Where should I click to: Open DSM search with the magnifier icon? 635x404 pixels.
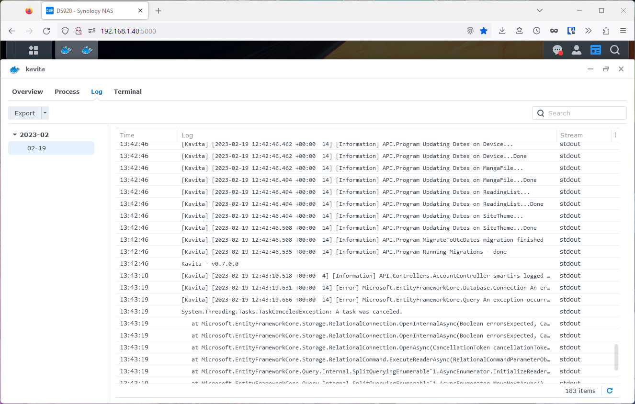(x=615, y=50)
